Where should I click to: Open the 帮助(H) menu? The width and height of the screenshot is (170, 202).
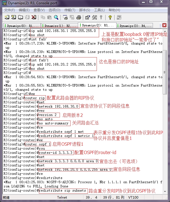[114, 10]
